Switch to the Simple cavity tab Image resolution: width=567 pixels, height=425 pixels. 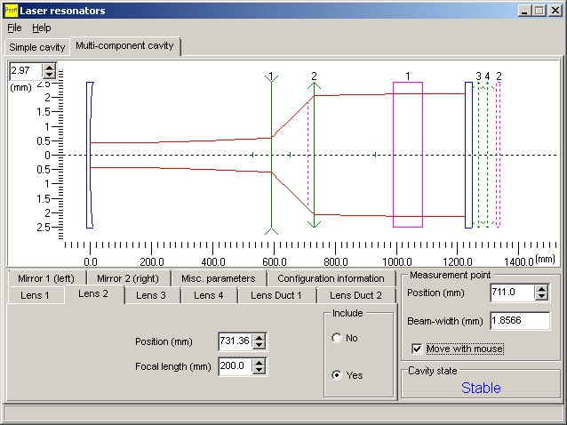[x=36, y=46]
